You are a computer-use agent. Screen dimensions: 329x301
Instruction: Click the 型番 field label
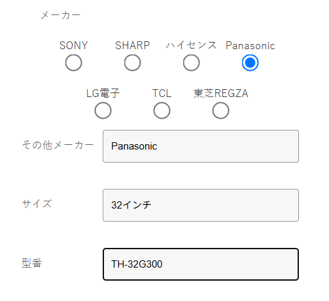pos(32,263)
